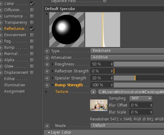Click the Color channel animation dot
Image resolution: width=164 pixels, height=135 pixels.
[x=1, y=3]
